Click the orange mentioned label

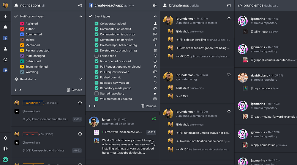tap(33, 103)
